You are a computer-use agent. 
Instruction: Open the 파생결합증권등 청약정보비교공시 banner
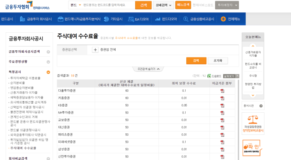tap(253, 124)
